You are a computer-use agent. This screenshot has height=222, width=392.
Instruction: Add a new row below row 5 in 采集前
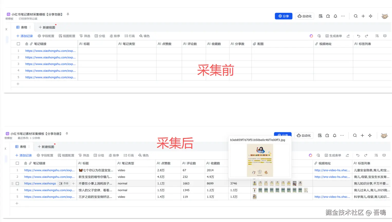pos(18,84)
